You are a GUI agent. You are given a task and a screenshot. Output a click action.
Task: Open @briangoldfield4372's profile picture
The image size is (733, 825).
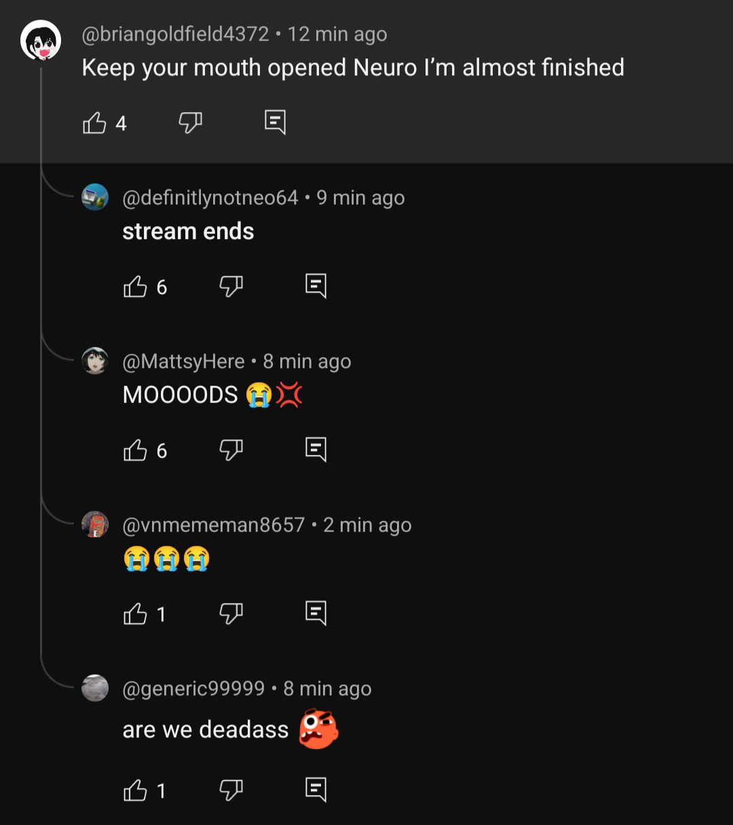point(41,41)
